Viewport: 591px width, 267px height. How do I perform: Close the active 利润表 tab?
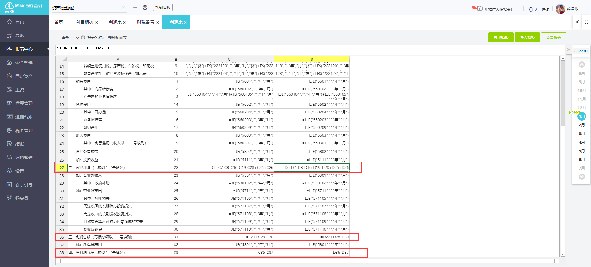(x=186, y=23)
